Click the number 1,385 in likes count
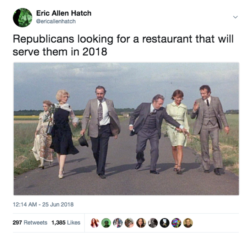Screen dimensions: 244x236 click(x=58, y=223)
